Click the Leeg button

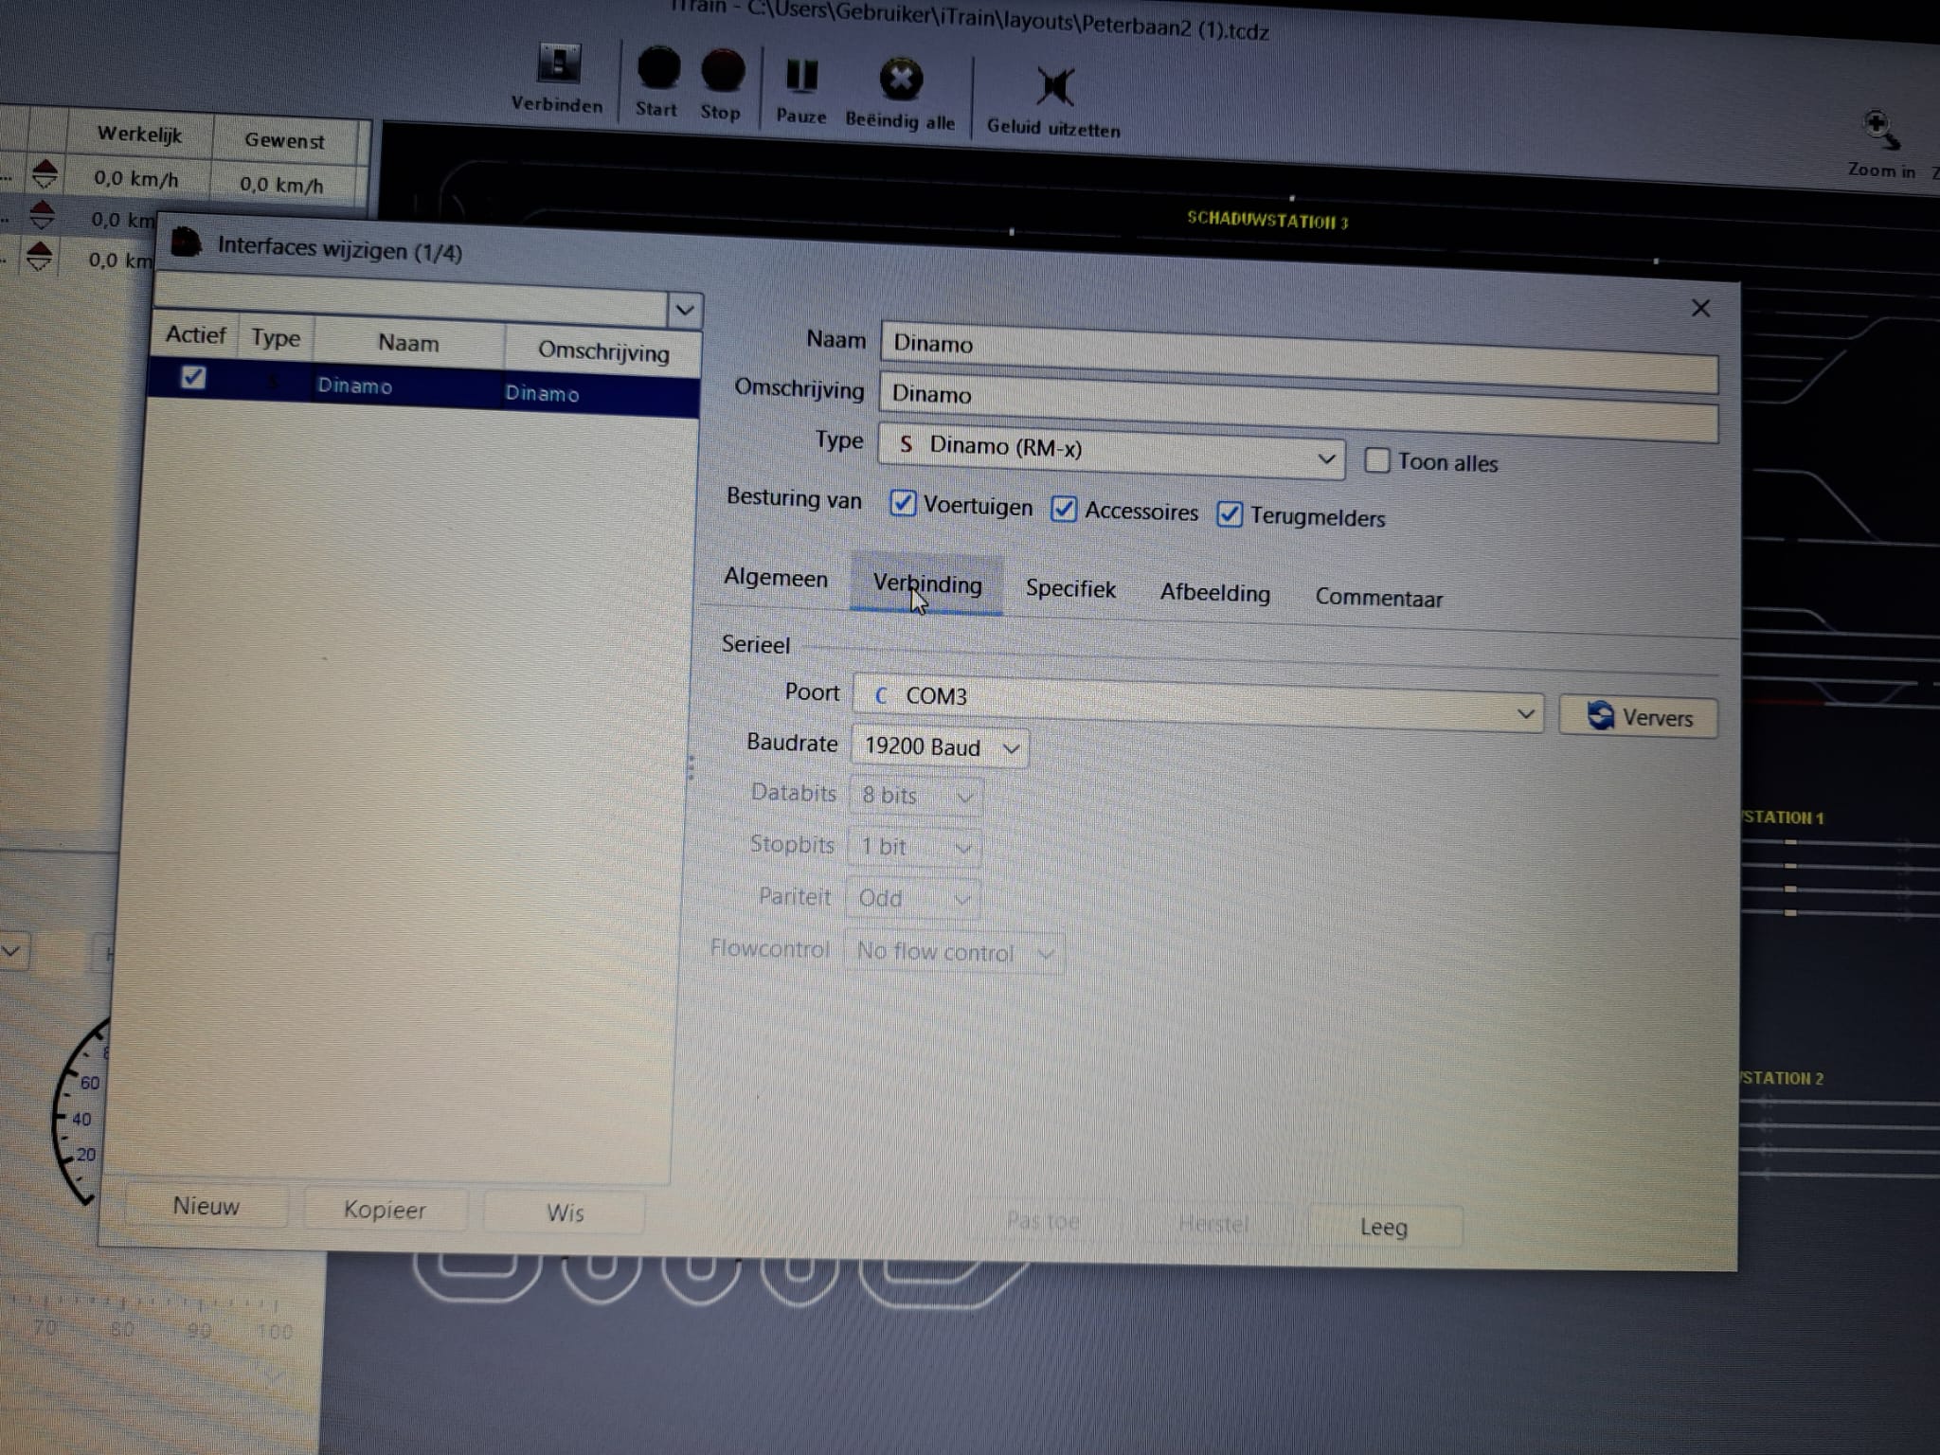pos(1384,1227)
